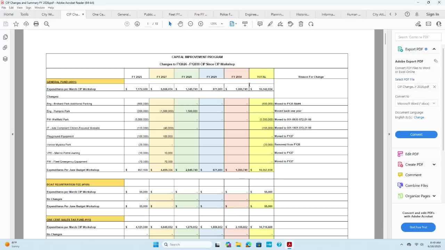Viewport: 445px width, 250px height.
Task: Add a comment with the speech bubble icon
Action: coord(260,24)
